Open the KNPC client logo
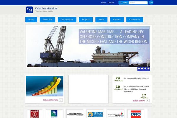 click(x=116, y=114)
